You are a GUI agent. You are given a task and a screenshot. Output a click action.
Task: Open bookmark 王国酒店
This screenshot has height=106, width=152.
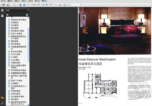coord(15,83)
